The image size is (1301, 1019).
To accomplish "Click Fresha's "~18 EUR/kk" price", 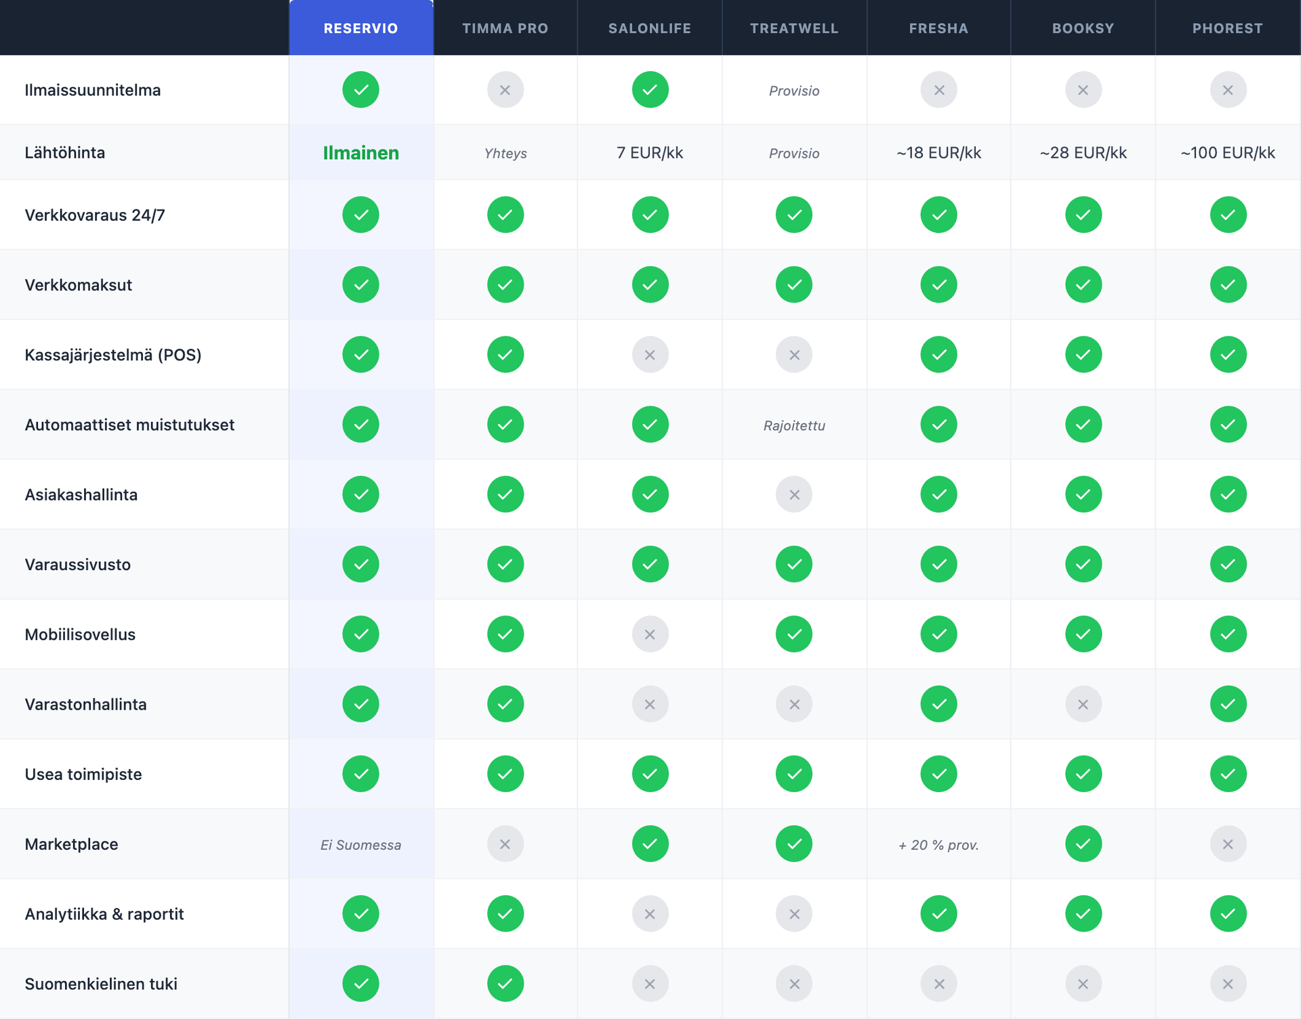I will (939, 153).
